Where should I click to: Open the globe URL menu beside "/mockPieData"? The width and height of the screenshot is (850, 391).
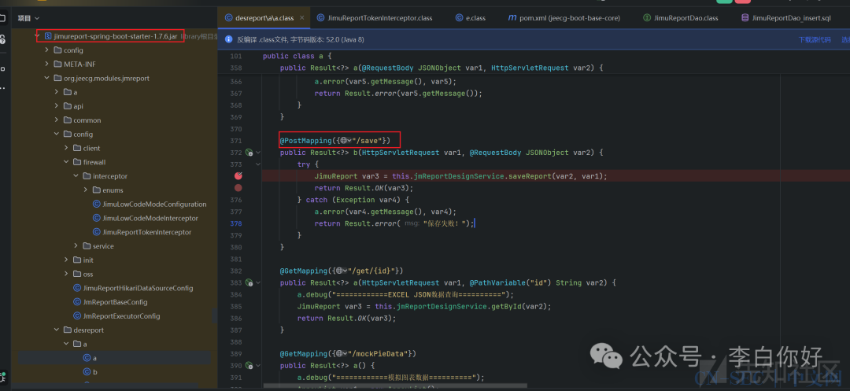[341, 354]
